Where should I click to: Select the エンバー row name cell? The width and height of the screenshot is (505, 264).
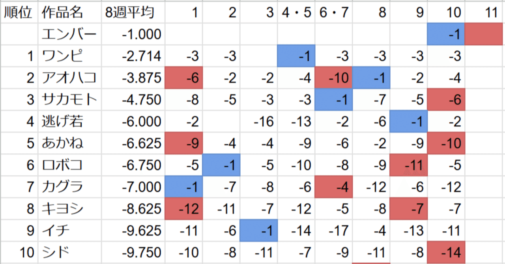pyautogui.click(x=69, y=34)
